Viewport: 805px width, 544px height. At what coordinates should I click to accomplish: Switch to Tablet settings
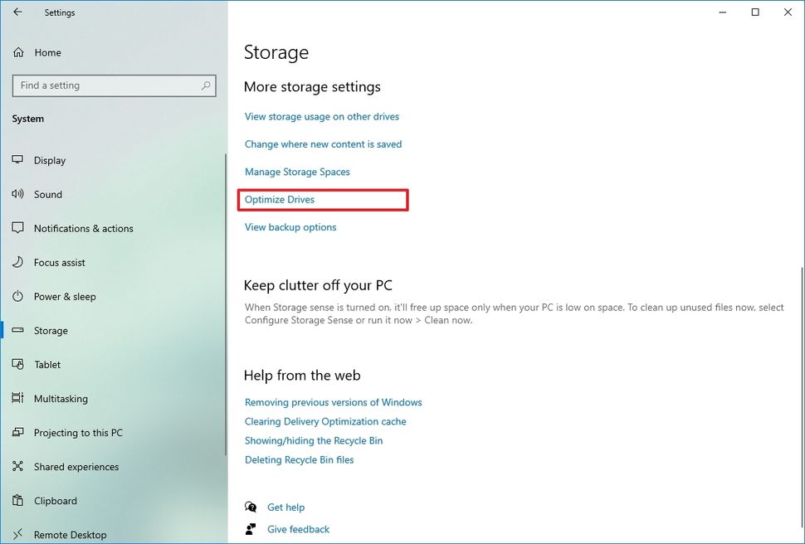click(x=48, y=364)
